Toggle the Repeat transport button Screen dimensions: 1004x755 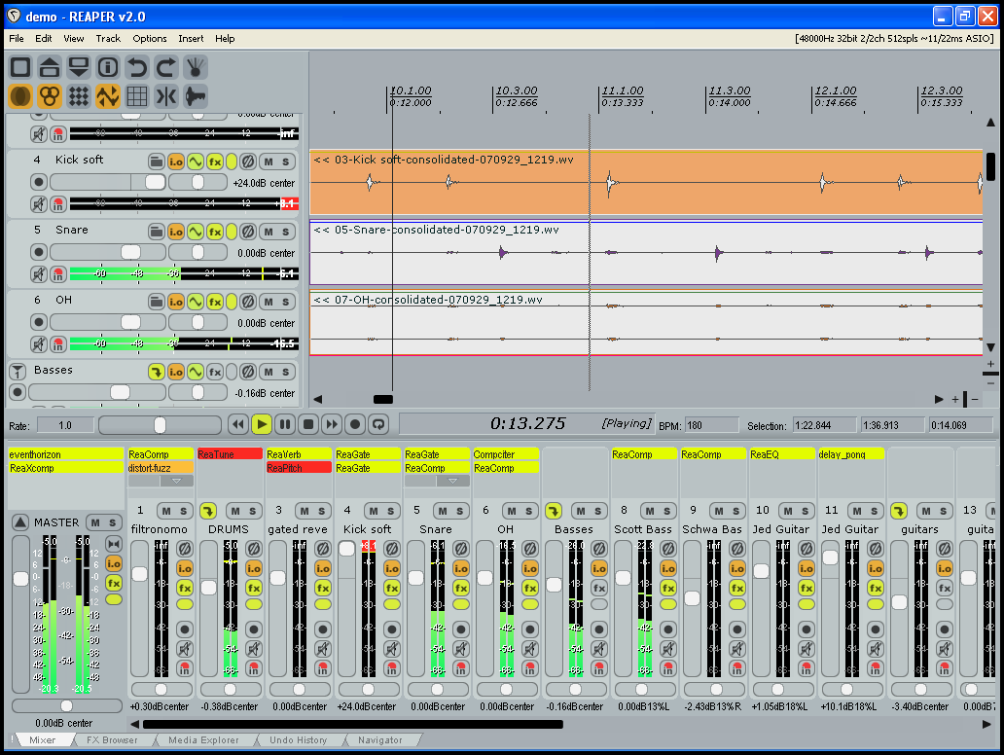pyautogui.click(x=379, y=424)
